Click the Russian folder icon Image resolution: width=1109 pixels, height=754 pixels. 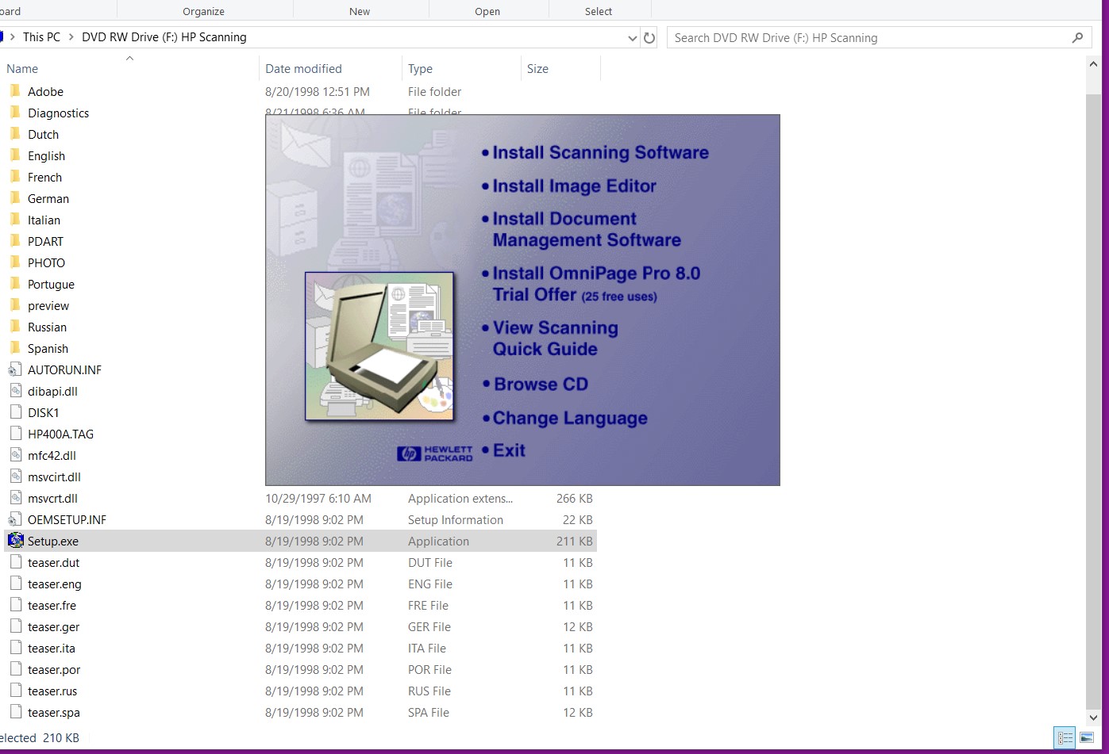(x=15, y=327)
